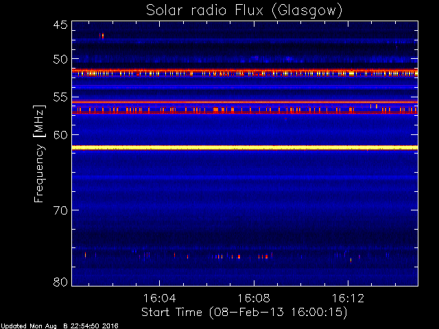Click the 60 frequency tick label
Screen dimensions: 439x329
pos(60,135)
